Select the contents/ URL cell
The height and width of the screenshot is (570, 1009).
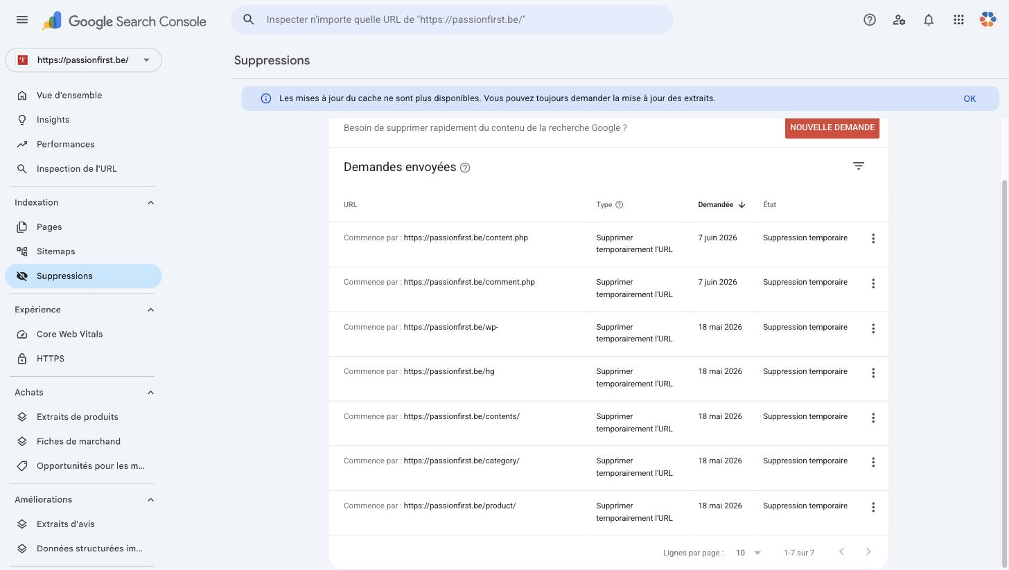click(x=432, y=416)
